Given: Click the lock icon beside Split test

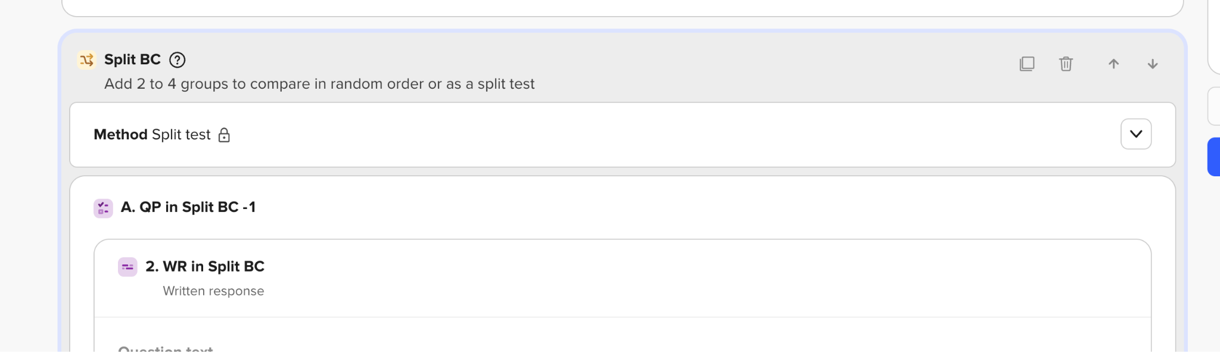Looking at the screenshot, I should click(x=224, y=135).
